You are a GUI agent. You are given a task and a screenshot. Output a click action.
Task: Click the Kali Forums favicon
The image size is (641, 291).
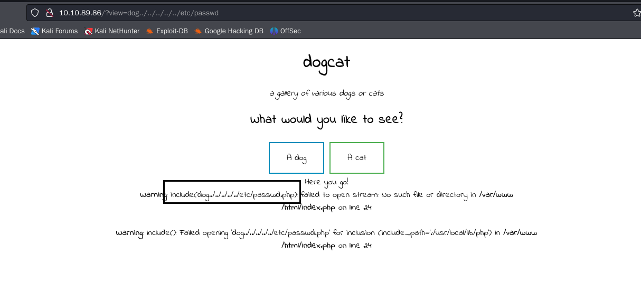click(35, 31)
